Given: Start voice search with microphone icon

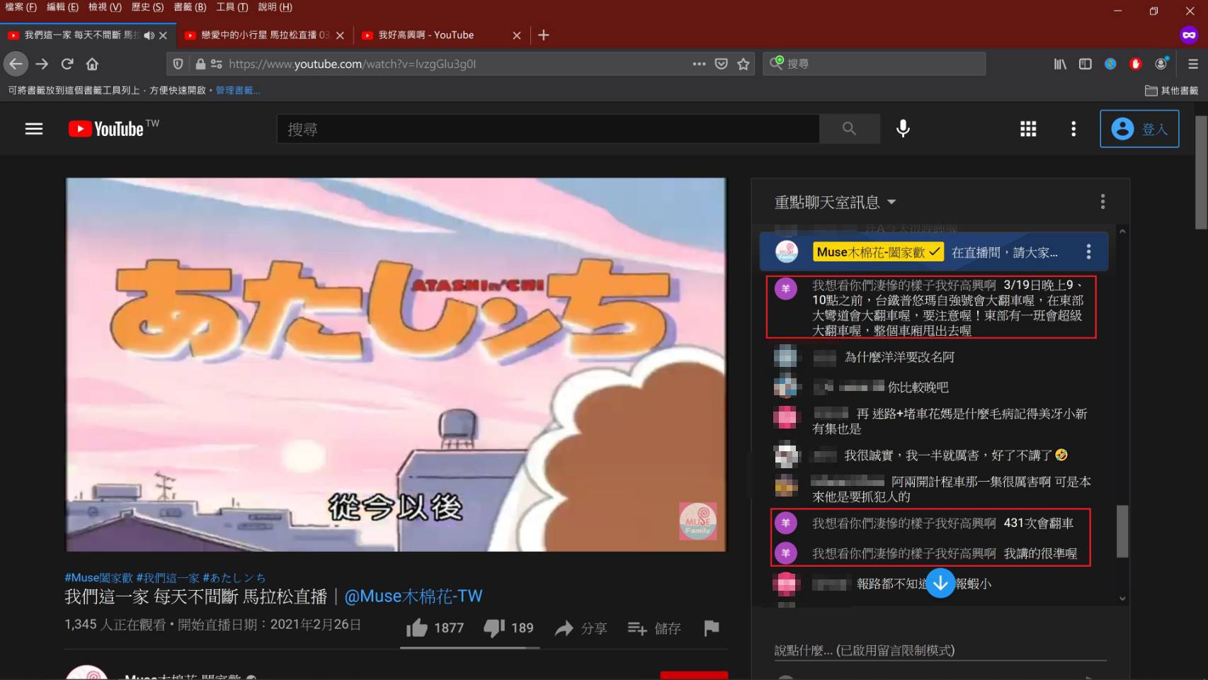Looking at the screenshot, I should pos(903,129).
